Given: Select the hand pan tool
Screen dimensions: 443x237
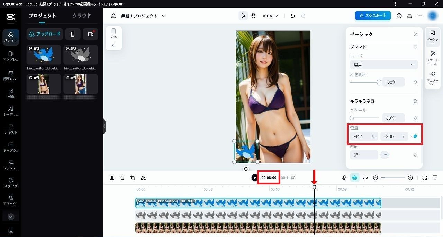Looking at the screenshot, I should click(253, 16).
